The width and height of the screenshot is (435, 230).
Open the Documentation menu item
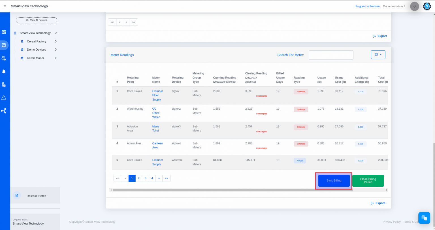(x=393, y=6)
